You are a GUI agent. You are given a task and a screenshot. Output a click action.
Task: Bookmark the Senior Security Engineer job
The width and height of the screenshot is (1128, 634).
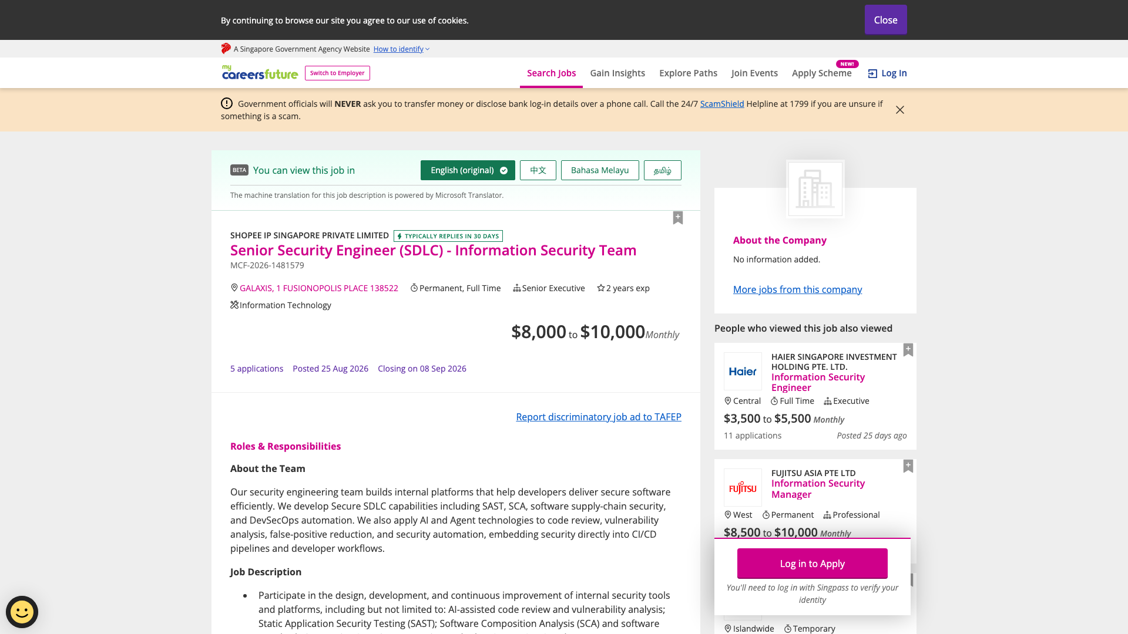point(678,218)
